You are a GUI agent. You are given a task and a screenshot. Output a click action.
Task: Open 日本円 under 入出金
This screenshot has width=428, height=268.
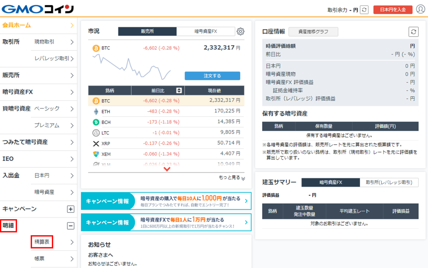click(x=54, y=176)
